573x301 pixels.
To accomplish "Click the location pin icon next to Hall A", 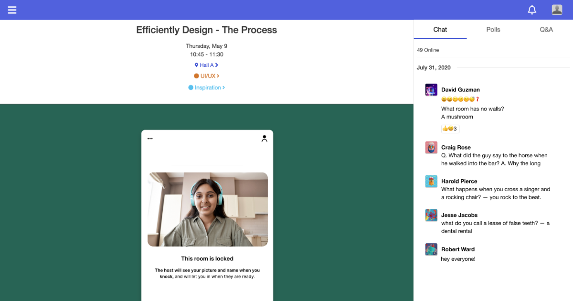I will [x=197, y=65].
